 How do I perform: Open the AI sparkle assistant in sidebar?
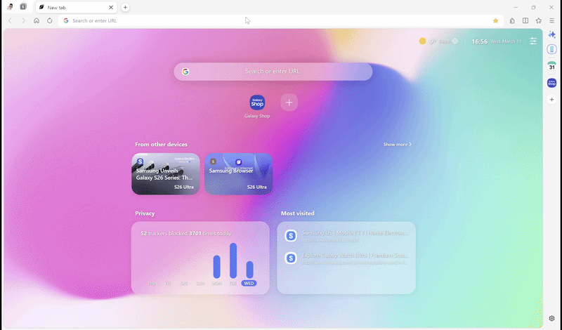552,34
